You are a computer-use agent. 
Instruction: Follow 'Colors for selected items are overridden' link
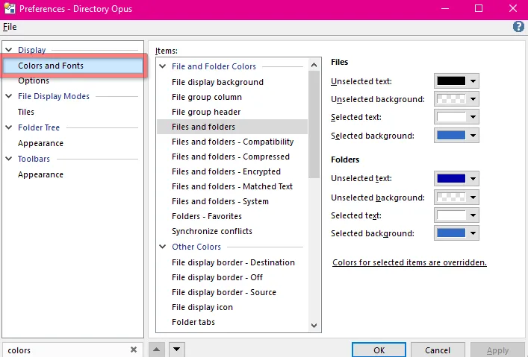(409, 262)
